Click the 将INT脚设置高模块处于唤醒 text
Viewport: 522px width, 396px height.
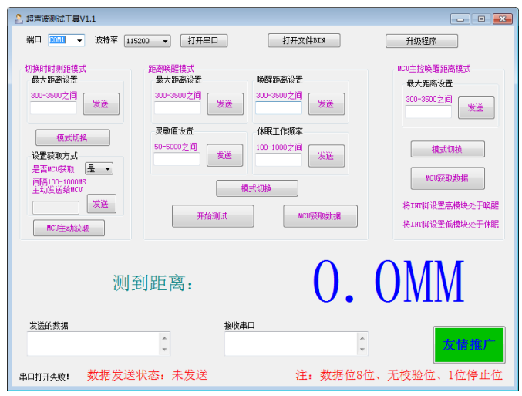click(451, 205)
